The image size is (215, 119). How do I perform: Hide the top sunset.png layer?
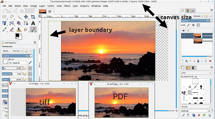click(x=183, y=36)
